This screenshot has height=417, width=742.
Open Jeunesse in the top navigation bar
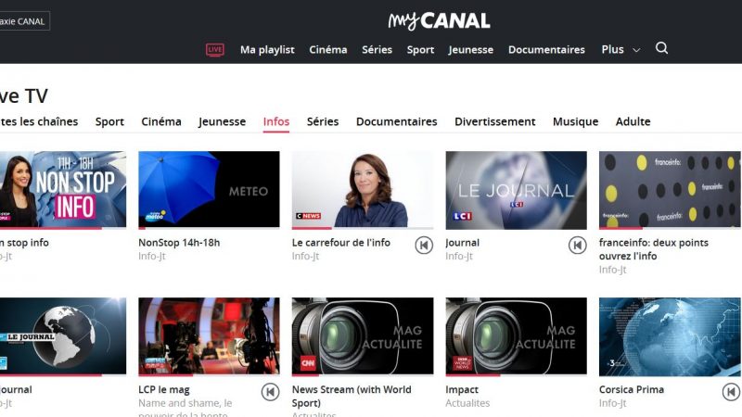(471, 50)
